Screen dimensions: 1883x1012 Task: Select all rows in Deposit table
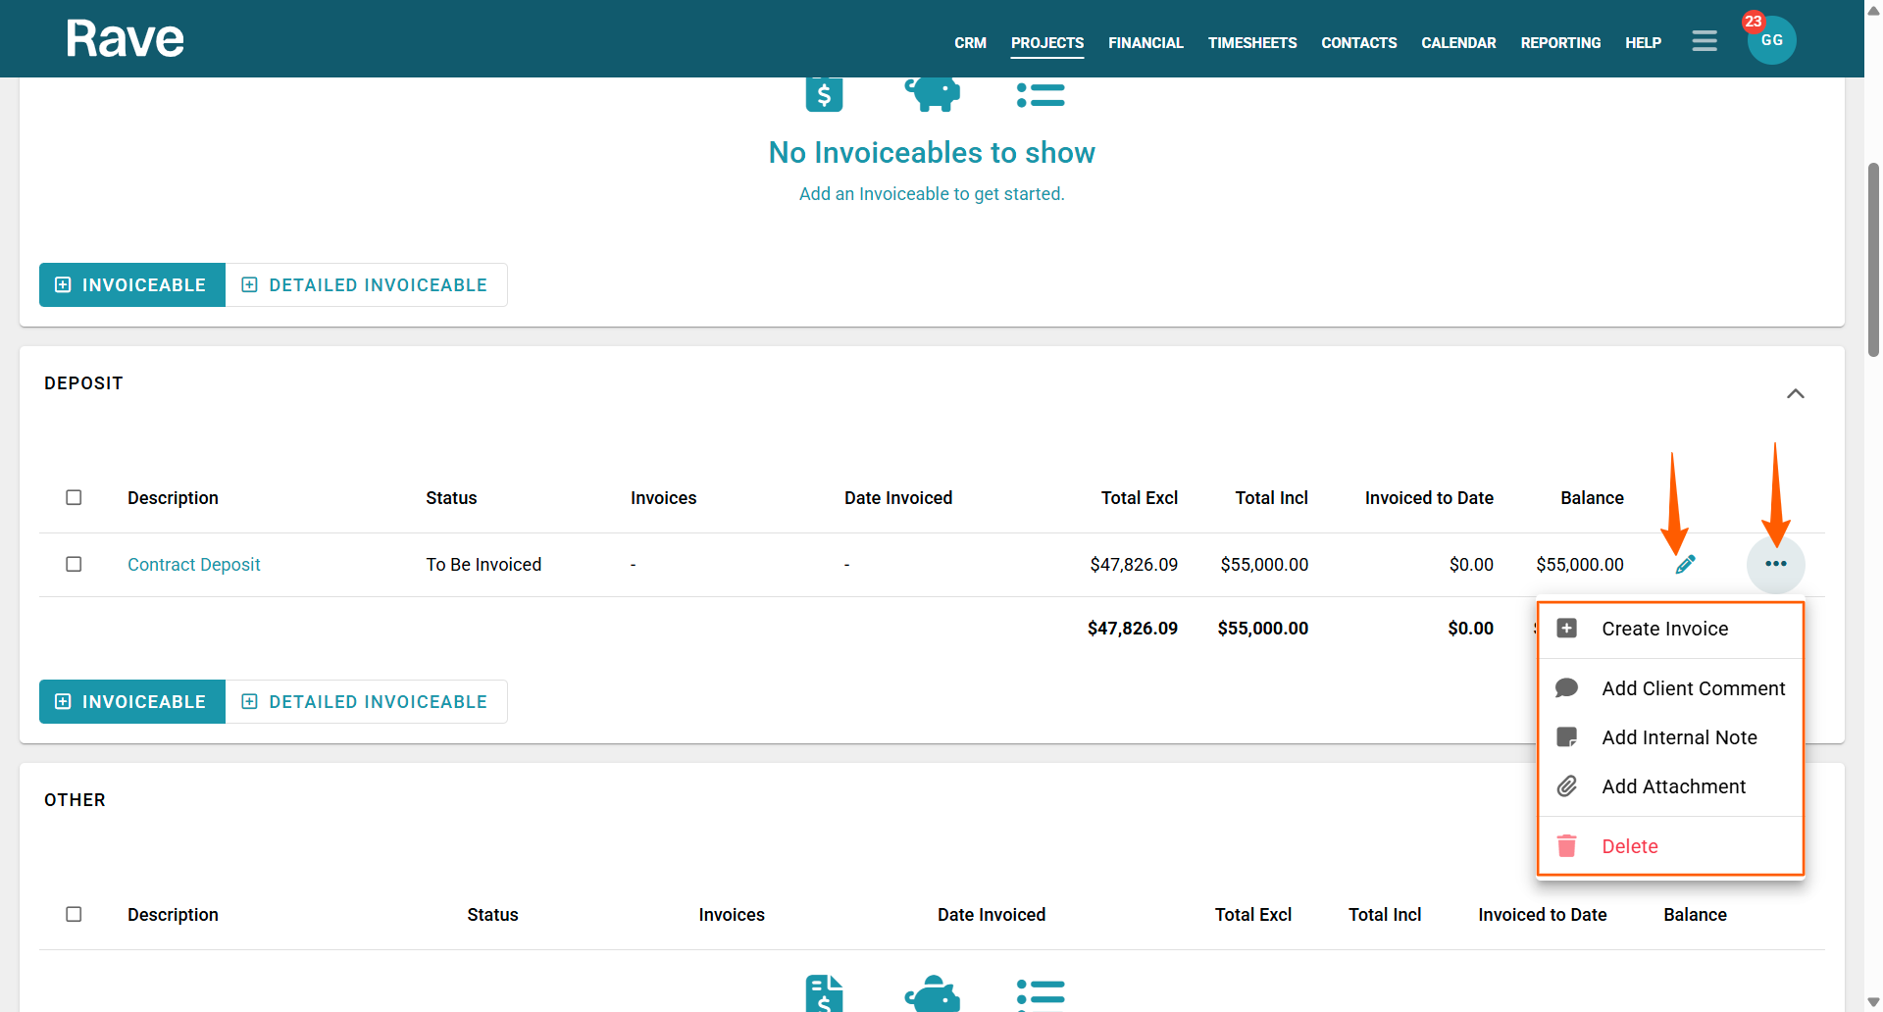pyautogui.click(x=74, y=497)
